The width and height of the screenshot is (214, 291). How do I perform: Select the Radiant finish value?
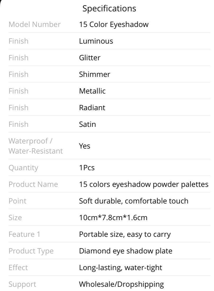tap(92, 108)
